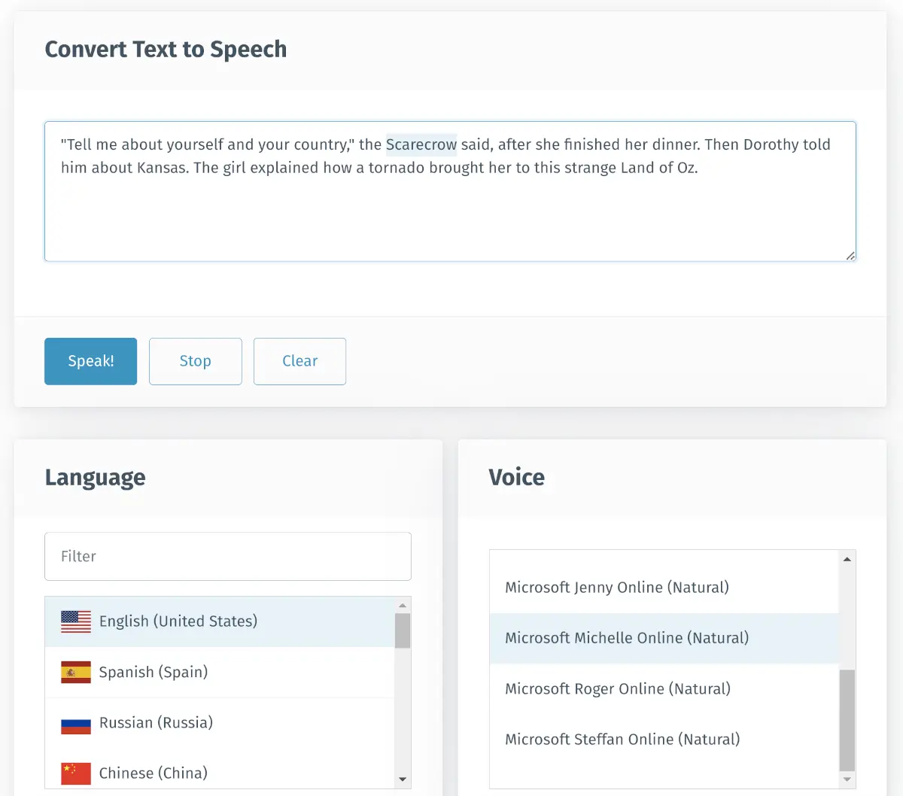Click the Spain flag icon
The width and height of the screenshot is (903, 796).
[76, 672]
